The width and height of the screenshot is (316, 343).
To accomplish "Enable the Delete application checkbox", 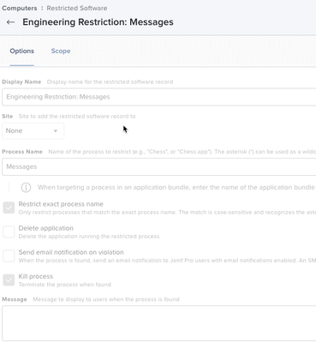I will pos(9,232).
